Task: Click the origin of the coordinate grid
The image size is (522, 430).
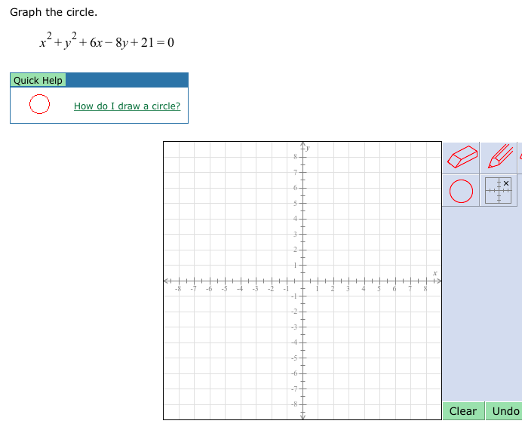Action: point(302,281)
